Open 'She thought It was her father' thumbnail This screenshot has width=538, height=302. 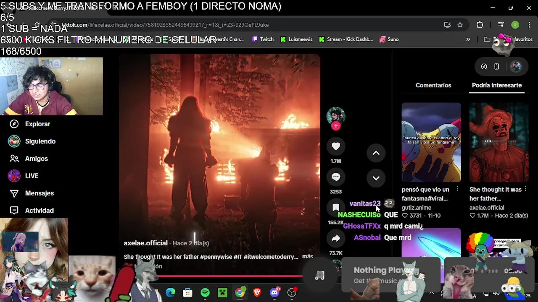tap(499, 142)
